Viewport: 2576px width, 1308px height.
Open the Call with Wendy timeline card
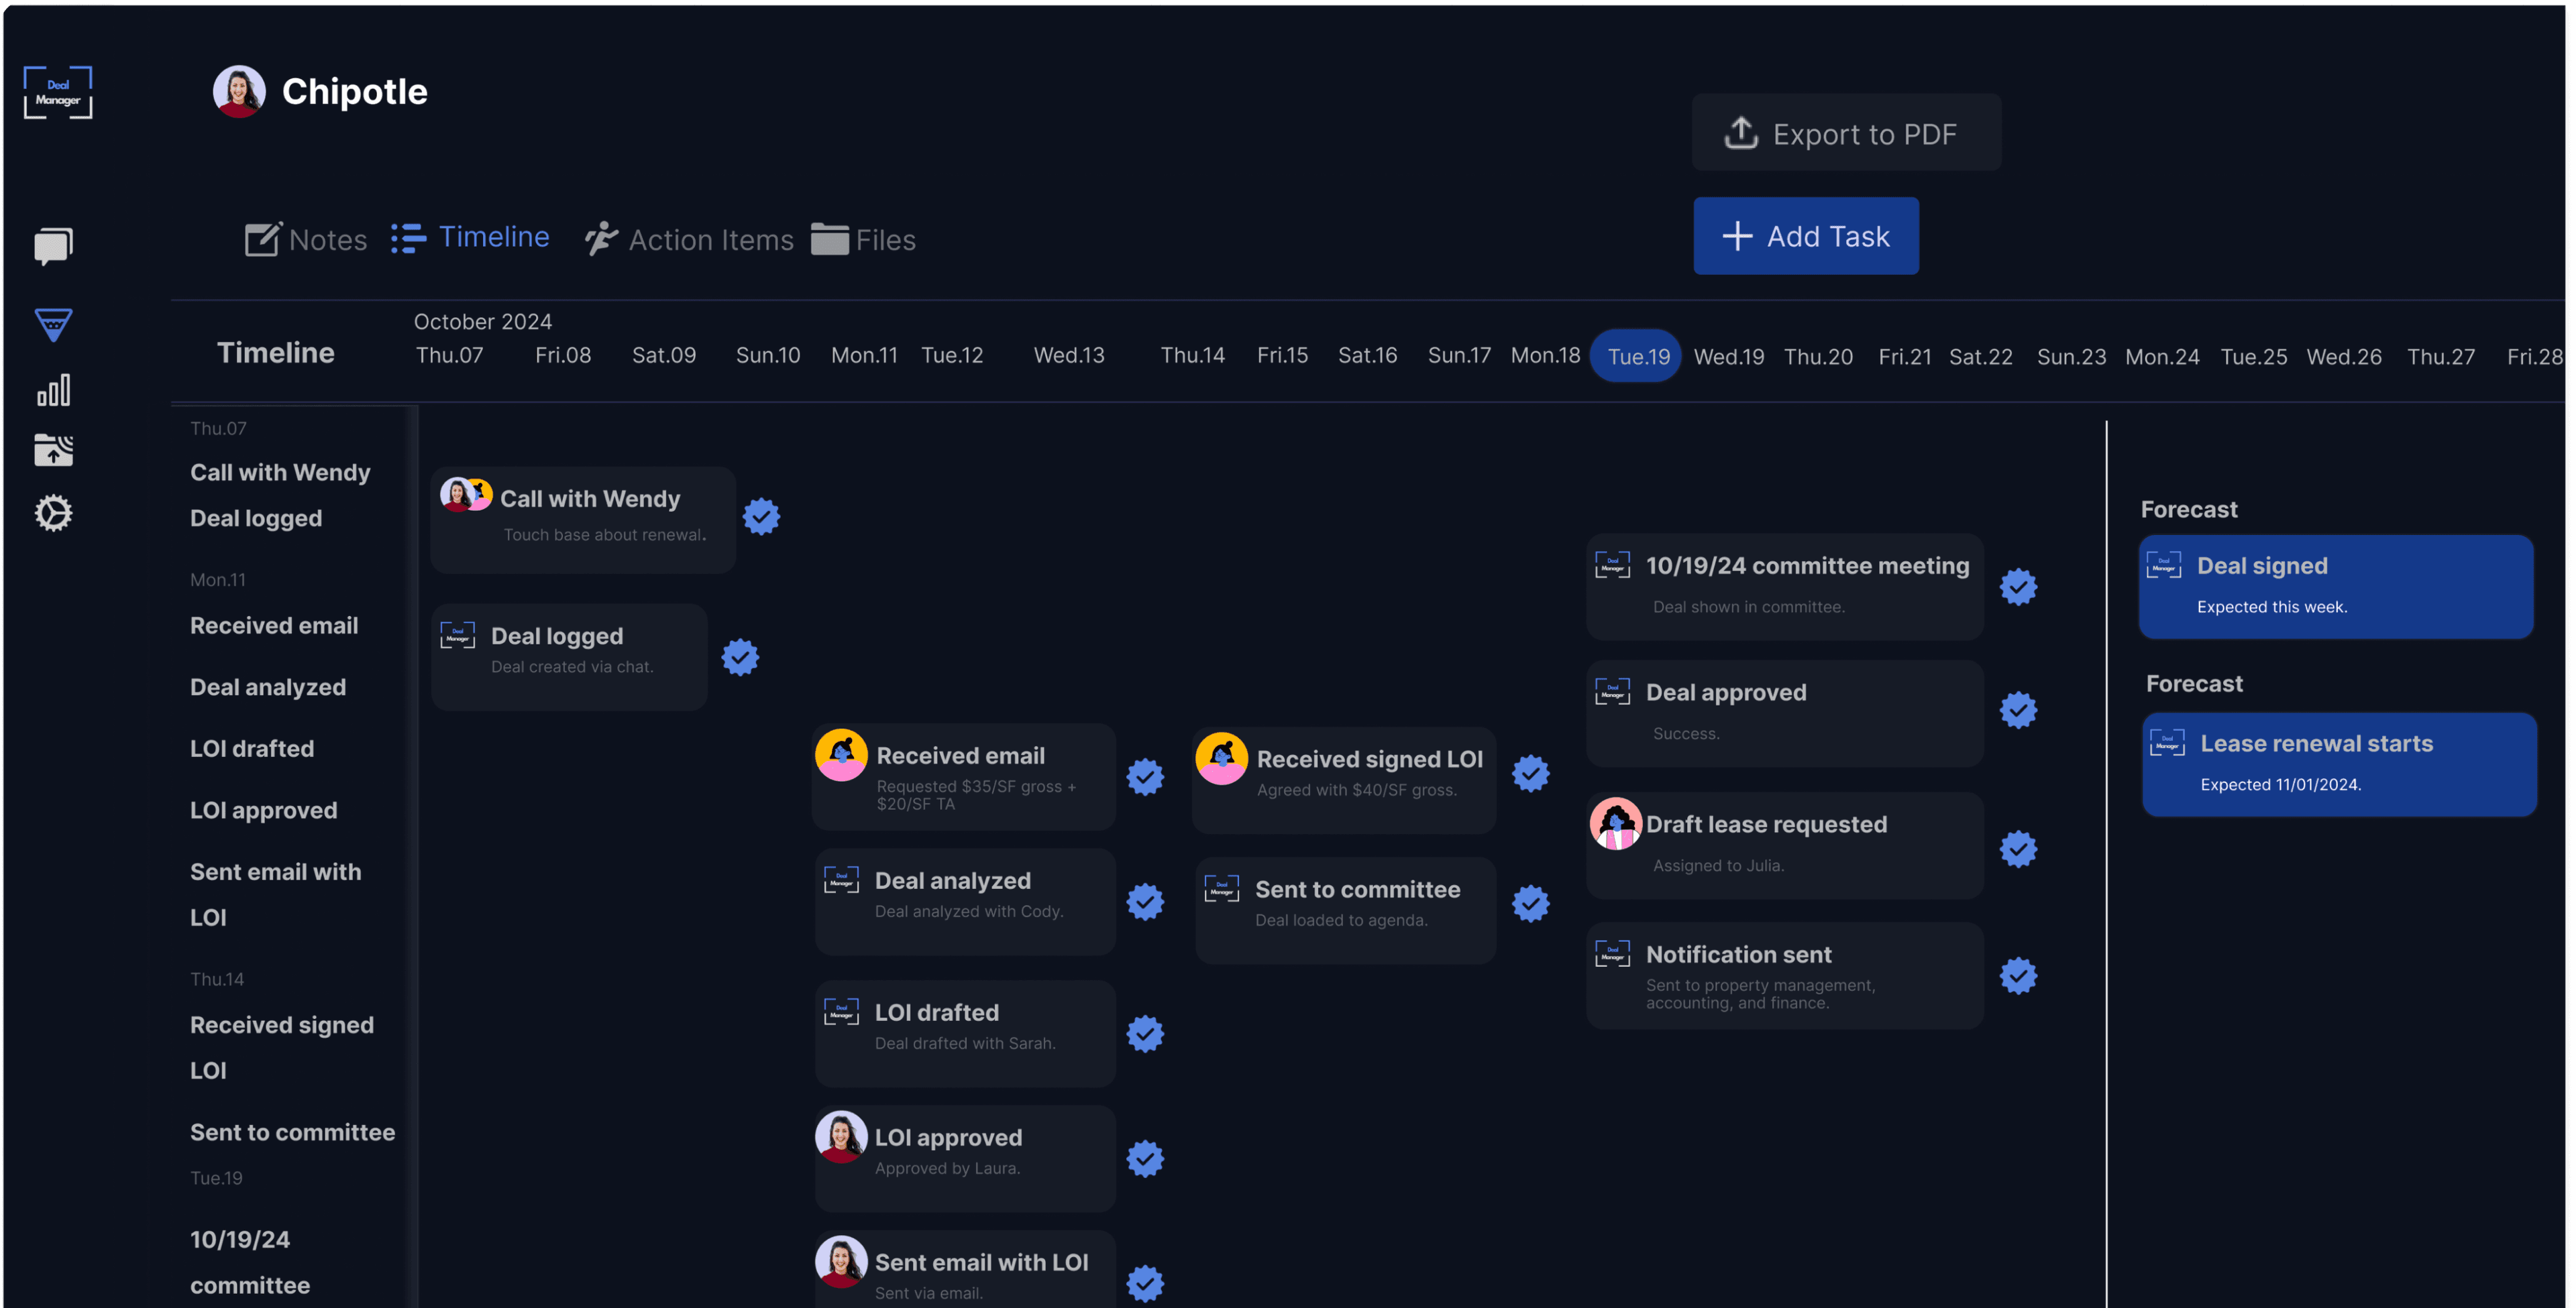(x=583, y=520)
